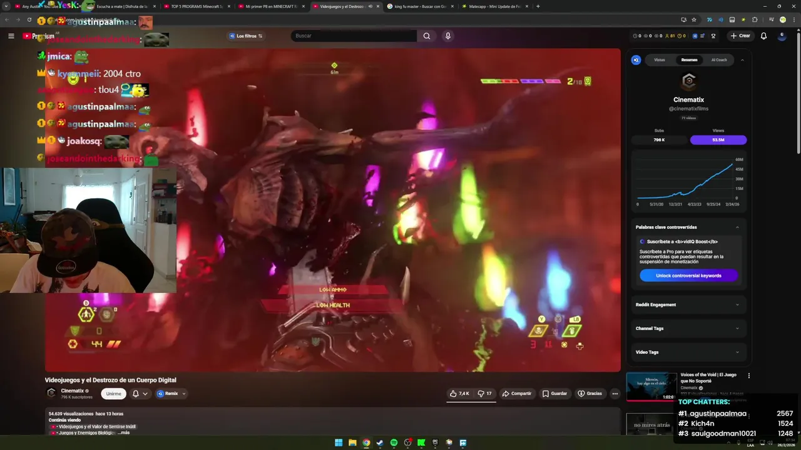The image size is (801, 450).
Task: Open the notification bell dropdown next to Unirme
Action: [x=140, y=394]
